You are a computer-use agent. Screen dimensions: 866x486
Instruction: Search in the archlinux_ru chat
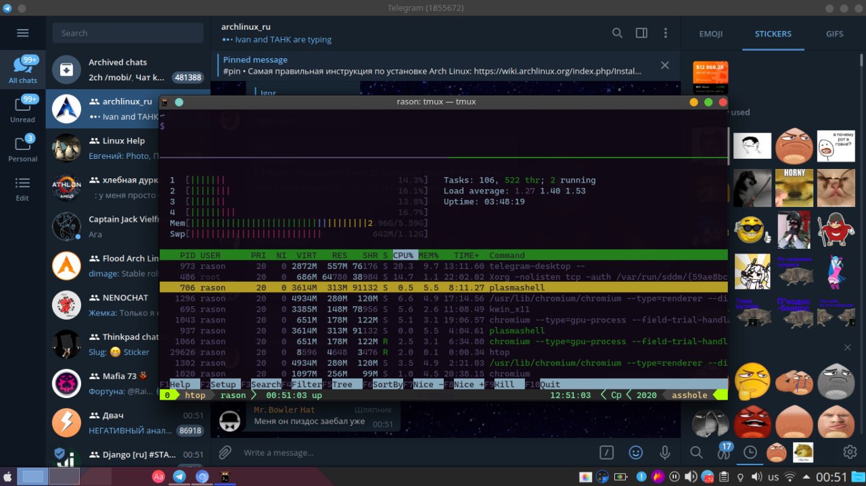[617, 33]
